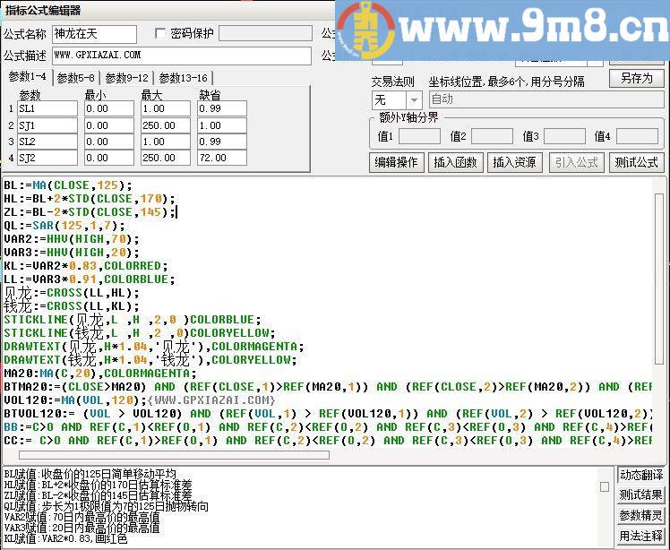Click the code line starting with BB:=C>O

(328, 427)
